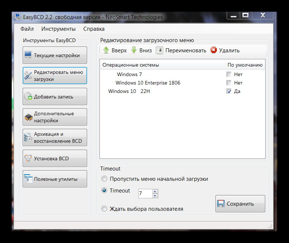Open Архивация и восстановление BCD
This screenshot has height=243, width=289.
pyautogui.click(x=55, y=138)
